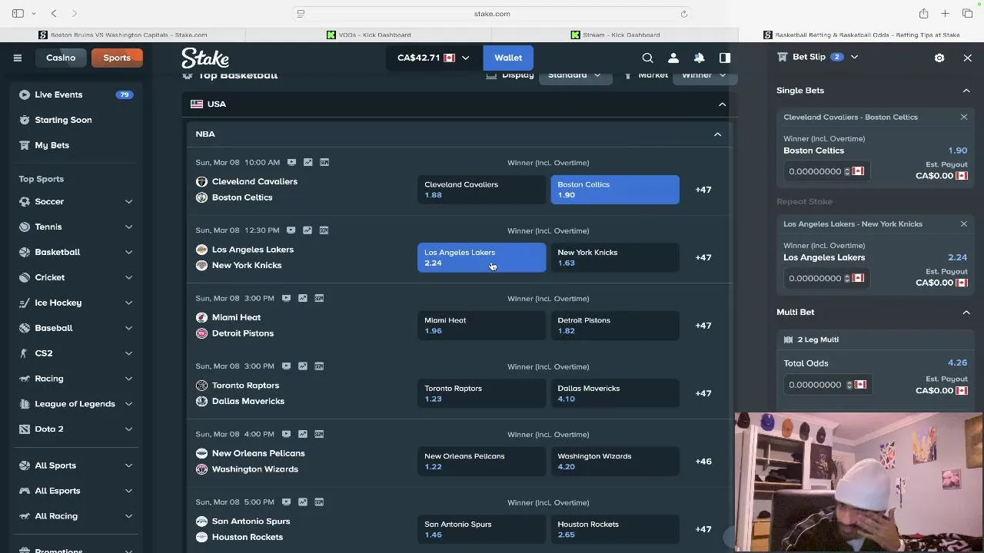Click Safari share icon
Image resolution: width=984 pixels, height=553 pixels.
tap(924, 13)
